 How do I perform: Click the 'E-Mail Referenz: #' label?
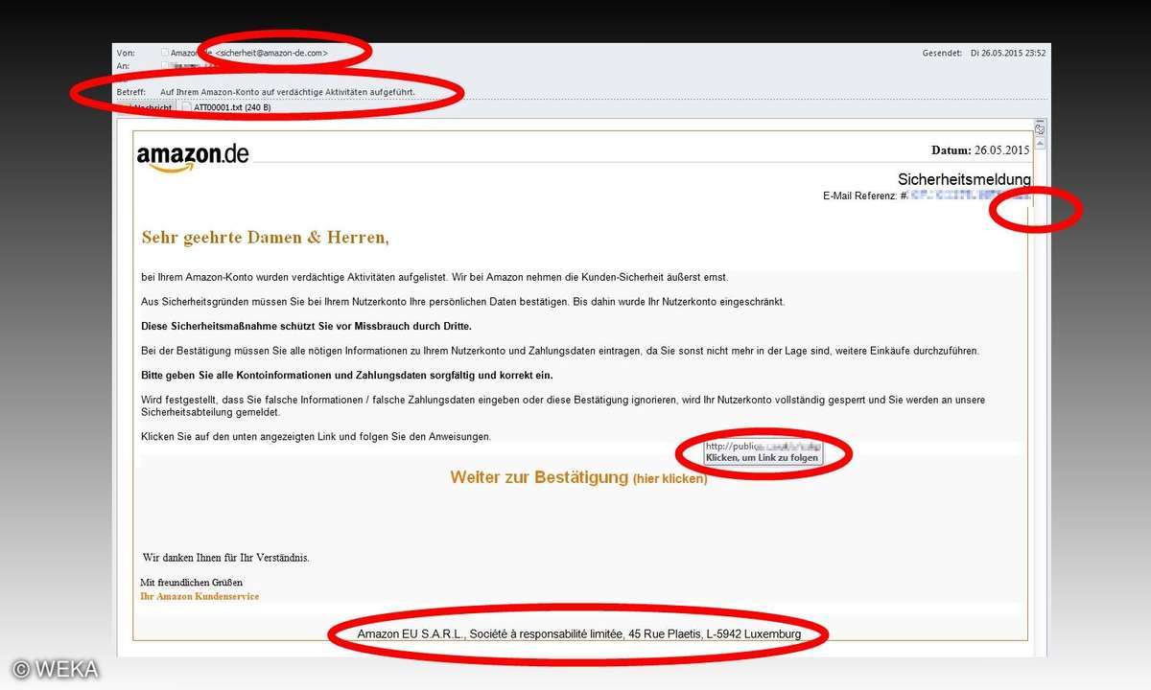point(865,195)
